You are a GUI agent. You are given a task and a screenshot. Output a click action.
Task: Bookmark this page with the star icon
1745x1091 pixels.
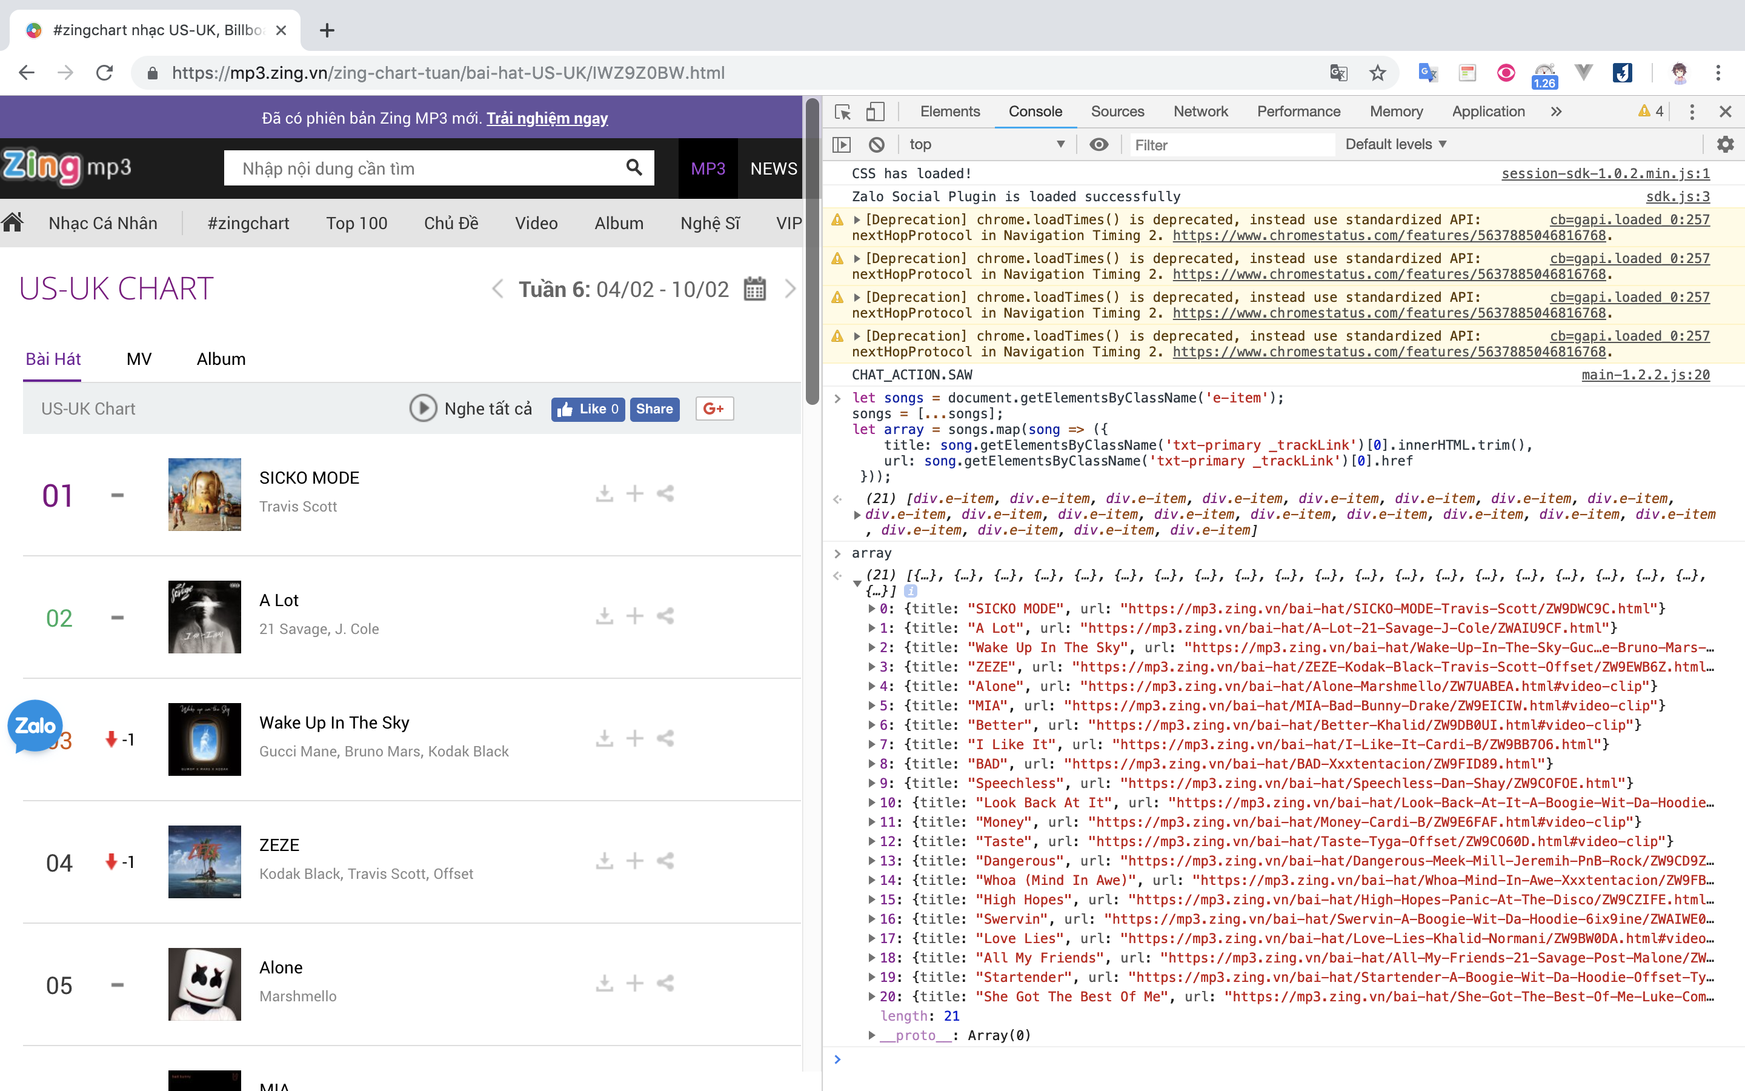(x=1377, y=73)
